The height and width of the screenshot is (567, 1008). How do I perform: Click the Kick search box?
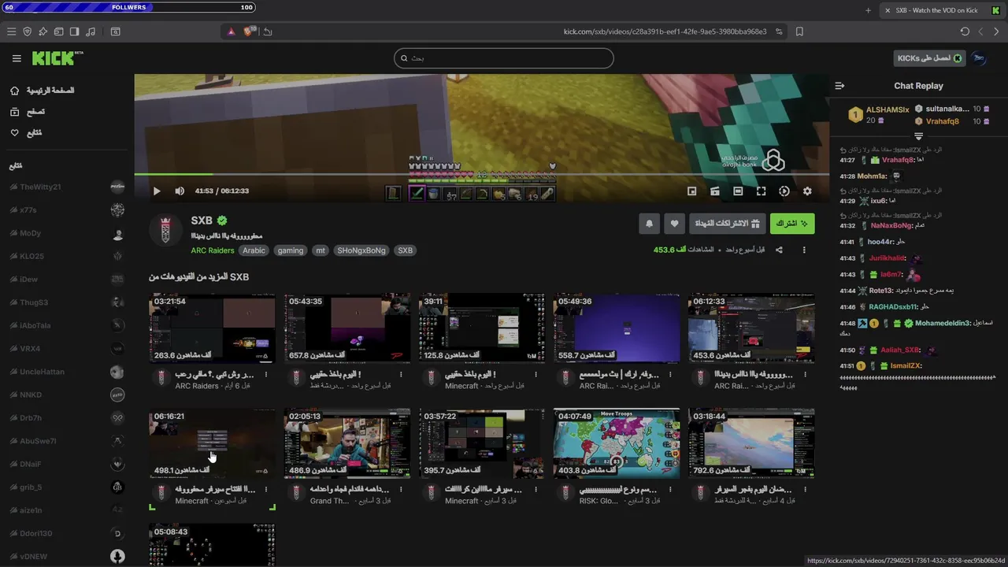[x=503, y=58]
